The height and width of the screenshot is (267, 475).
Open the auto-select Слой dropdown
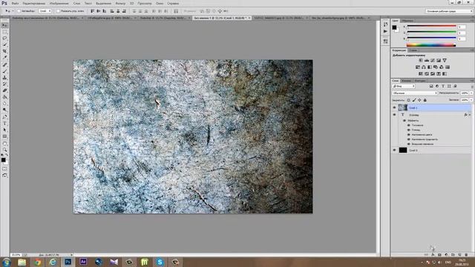coord(45,11)
